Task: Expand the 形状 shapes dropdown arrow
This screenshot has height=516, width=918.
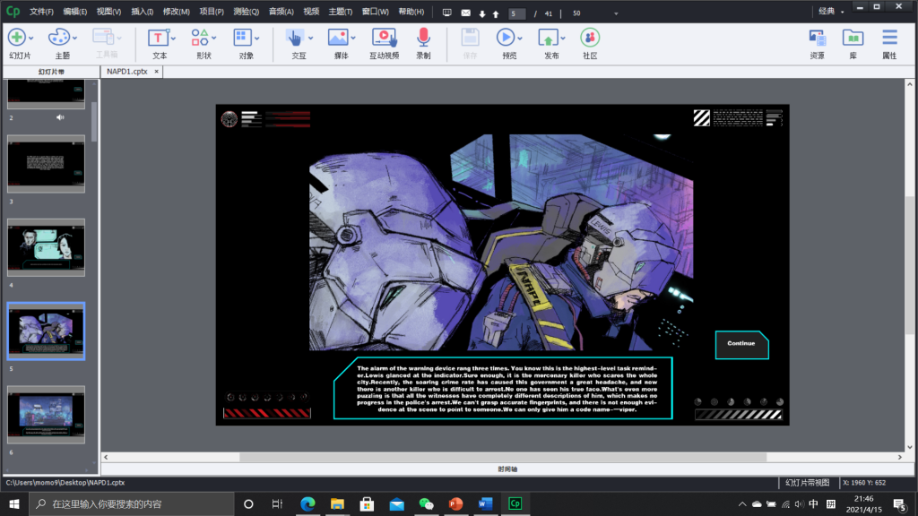Action: click(214, 38)
